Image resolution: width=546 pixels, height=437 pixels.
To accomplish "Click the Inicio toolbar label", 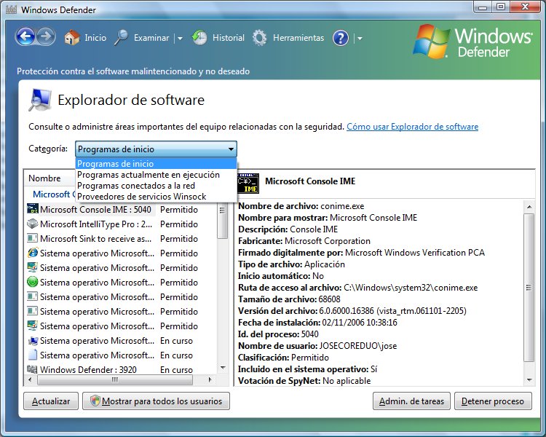I will tap(95, 38).
